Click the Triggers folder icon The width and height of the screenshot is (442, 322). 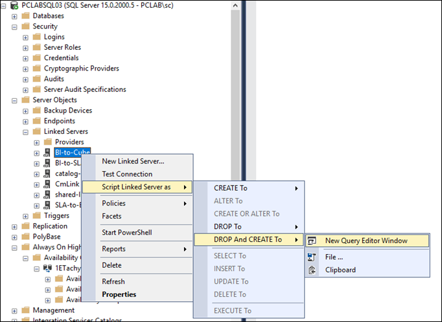tap(36, 216)
